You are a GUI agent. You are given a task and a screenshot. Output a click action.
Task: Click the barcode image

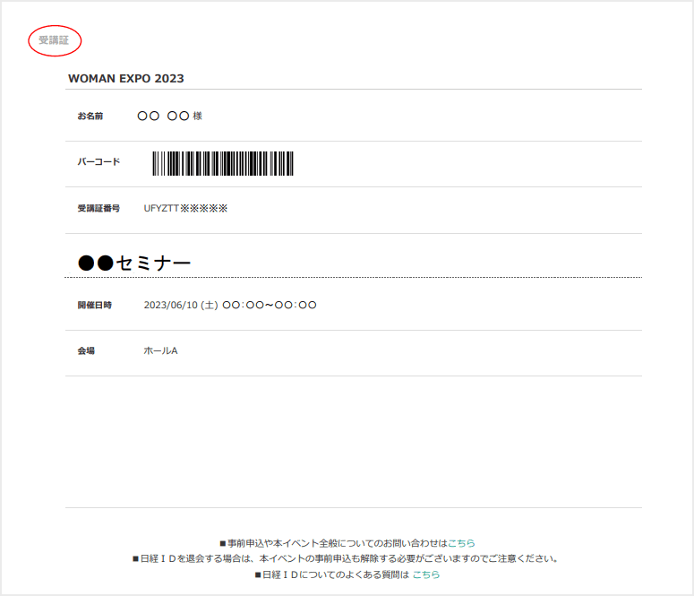tap(223, 163)
